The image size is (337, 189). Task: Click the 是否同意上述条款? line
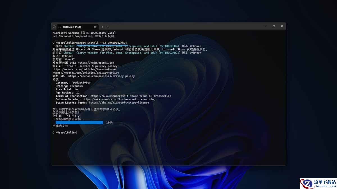[66, 113]
